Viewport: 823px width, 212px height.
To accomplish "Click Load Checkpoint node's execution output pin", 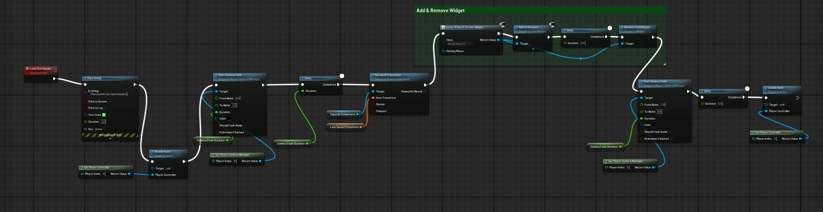I will point(54,79).
